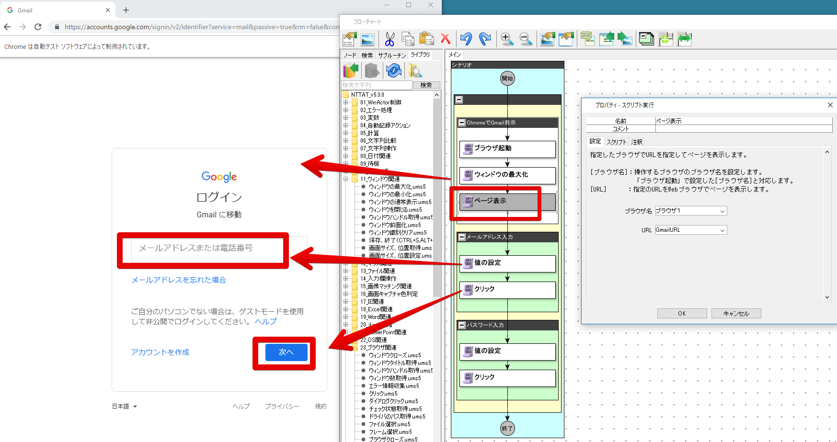Click the library tree vertical scrollbar
The width and height of the screenshot is (837, 442).
436,198
